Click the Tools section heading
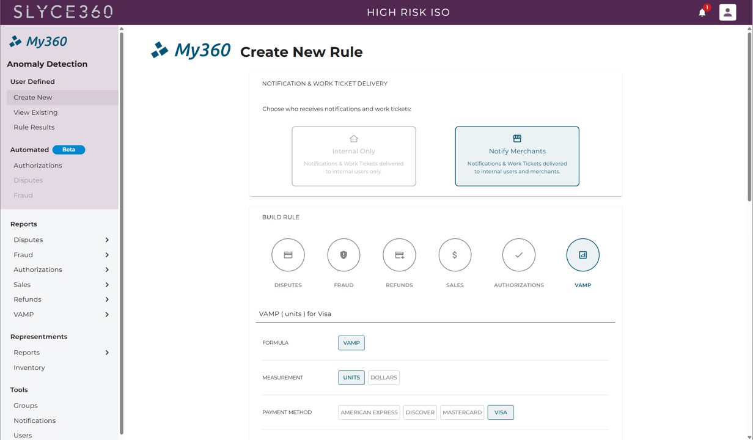 [19, 390]
